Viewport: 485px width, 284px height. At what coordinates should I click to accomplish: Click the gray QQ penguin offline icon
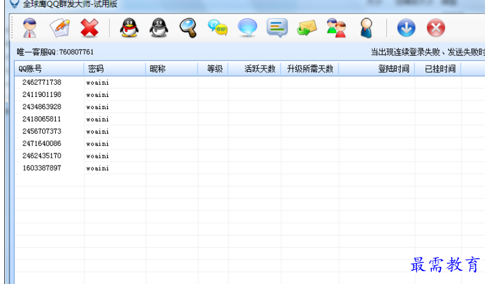click(x=159, y=28)
